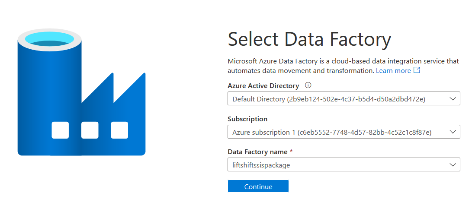Click the Select Data Factory heading
This screenshot has height=199, width=472.
pyautogui.click(x=309, y=40)
